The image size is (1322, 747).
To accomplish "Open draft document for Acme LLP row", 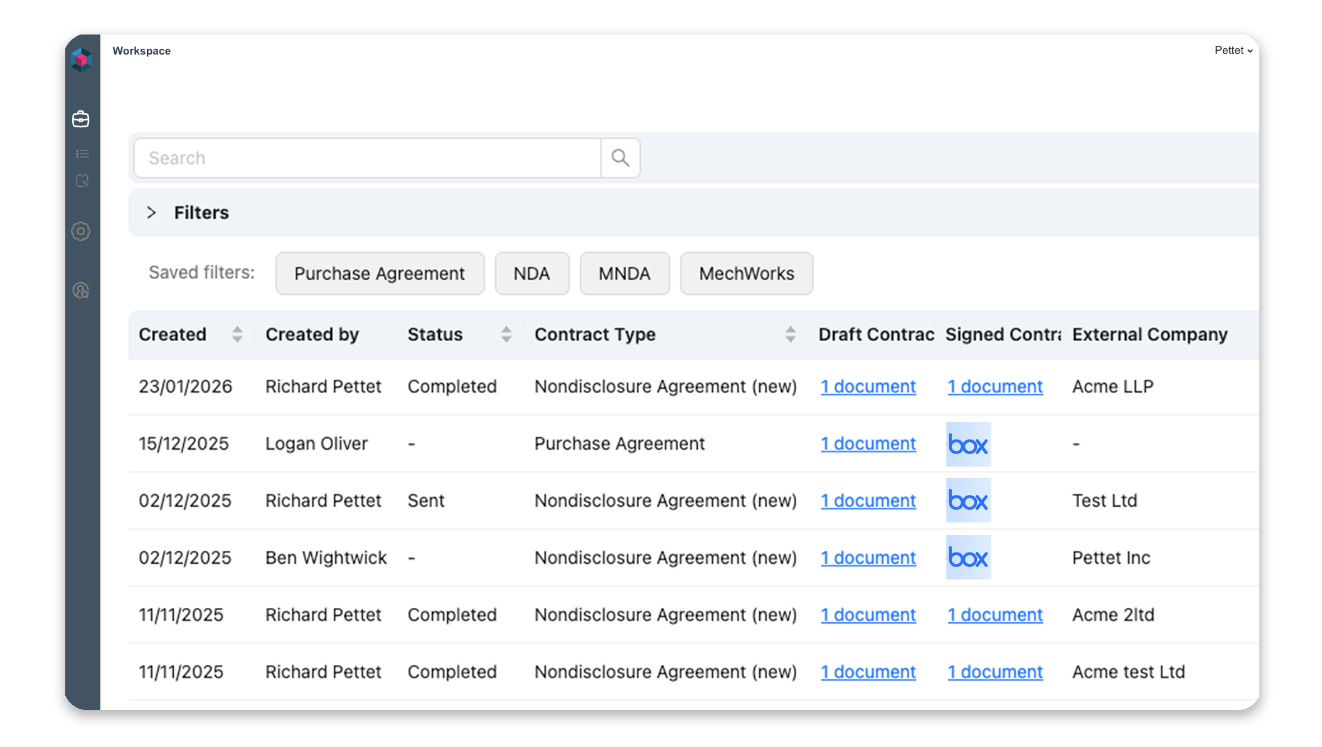I will [868, 386].
